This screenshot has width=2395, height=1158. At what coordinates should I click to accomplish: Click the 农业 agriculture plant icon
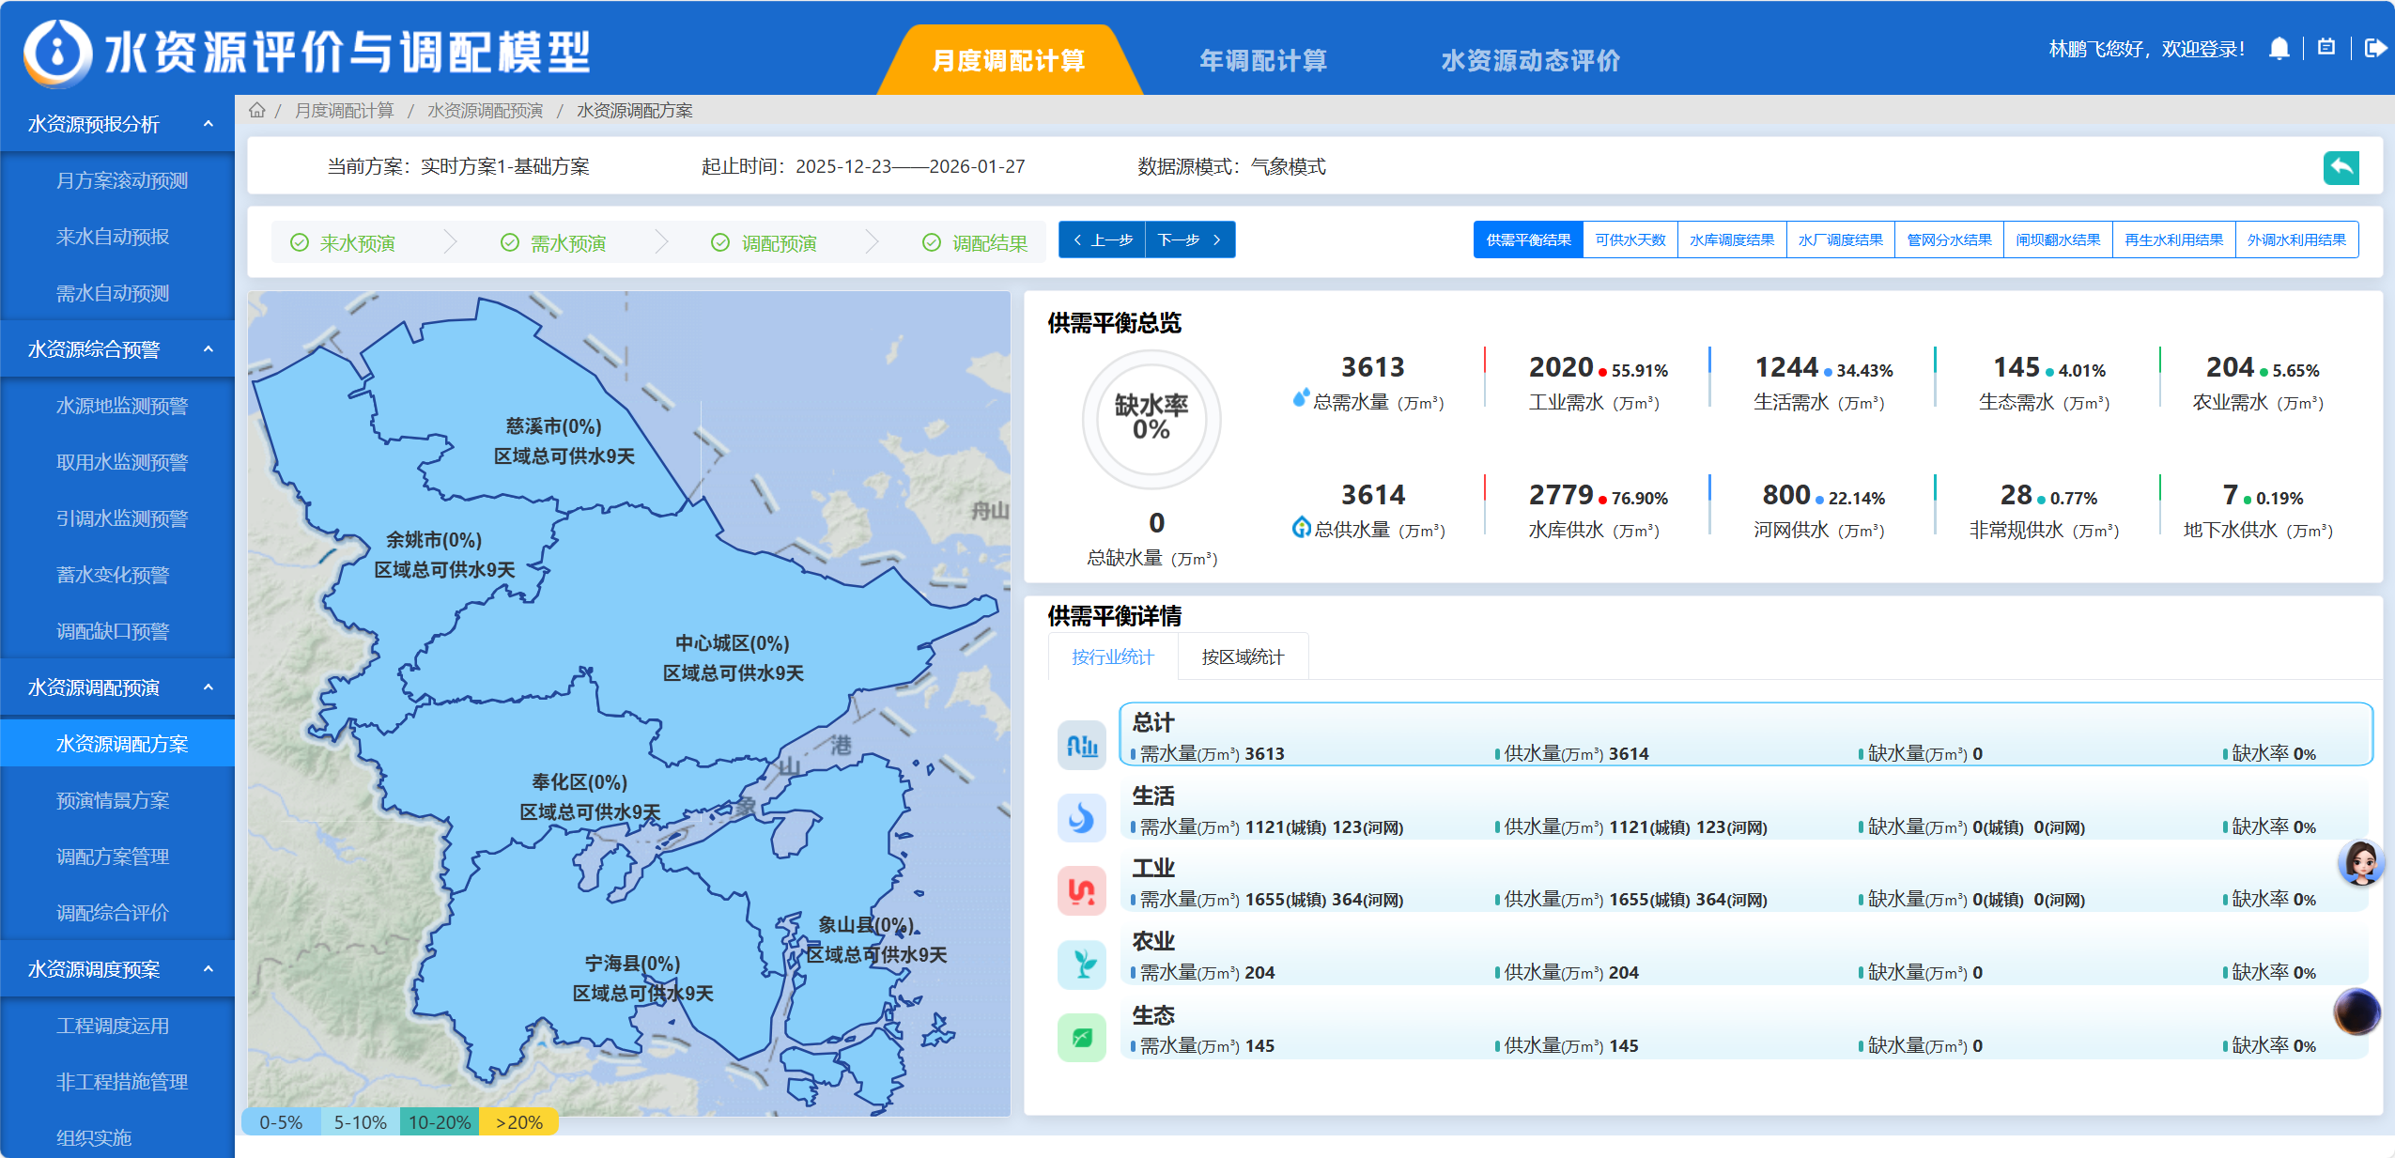point(1081,964)
